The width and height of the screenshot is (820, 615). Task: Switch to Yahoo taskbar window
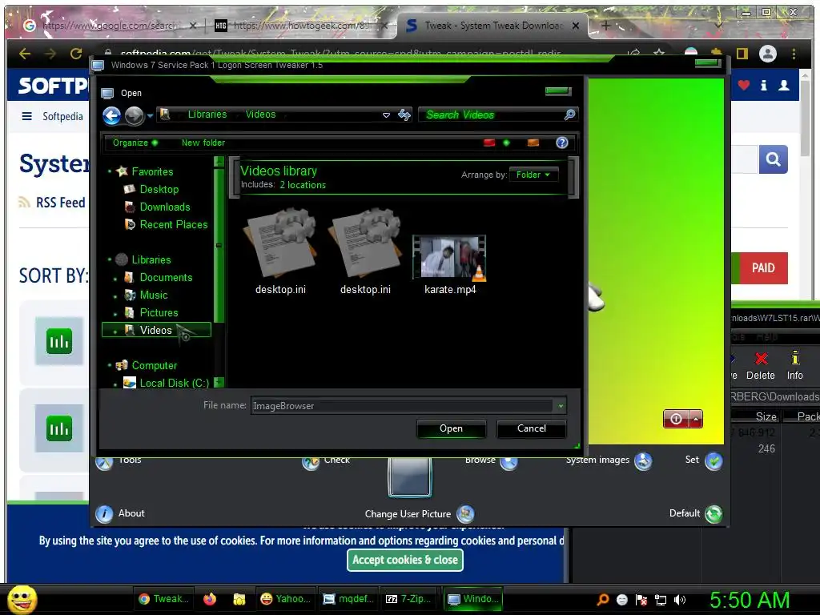coord(286,599)
